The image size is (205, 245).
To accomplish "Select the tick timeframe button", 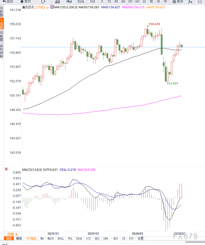I will (81, 2).
